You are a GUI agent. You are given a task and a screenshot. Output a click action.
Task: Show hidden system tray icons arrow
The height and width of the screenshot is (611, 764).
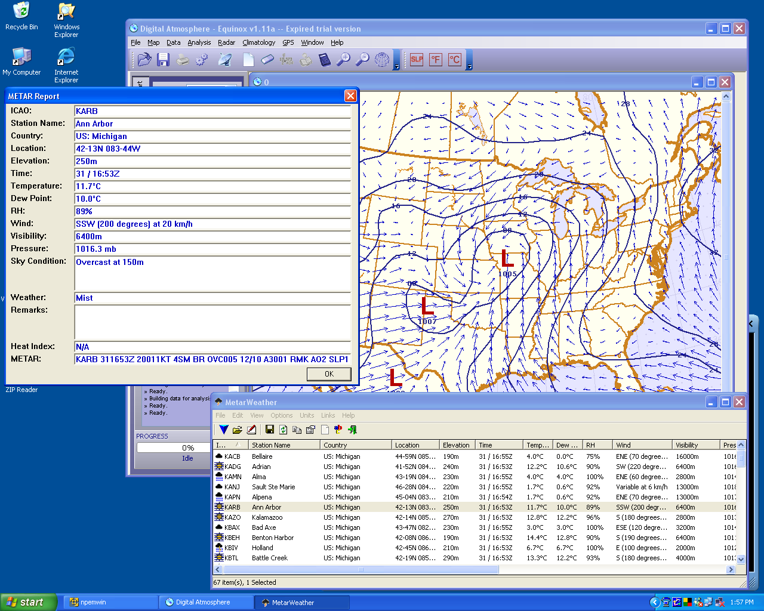pyautogui.click(x=654, y=603)
